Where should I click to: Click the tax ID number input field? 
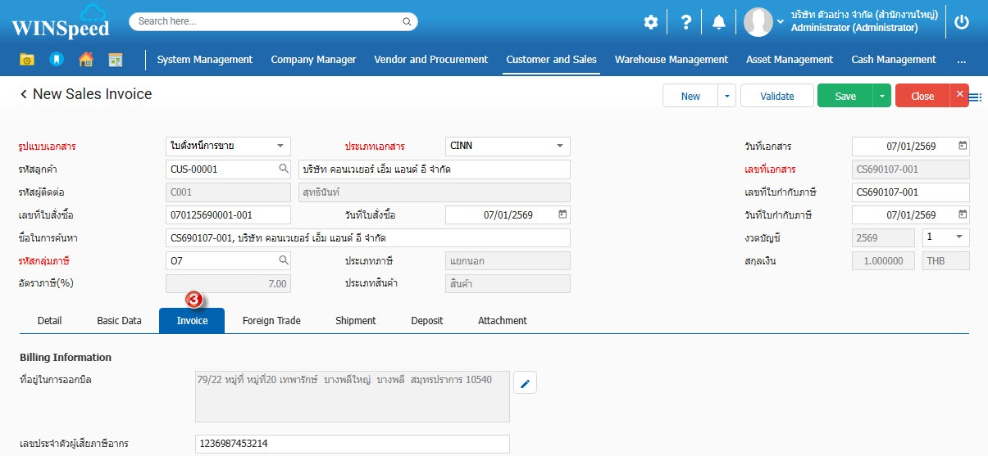(x=352, y=444)
